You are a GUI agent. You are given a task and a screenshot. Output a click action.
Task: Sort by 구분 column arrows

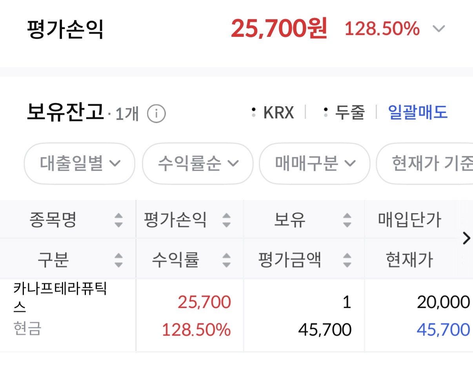(x=118, y=260)
